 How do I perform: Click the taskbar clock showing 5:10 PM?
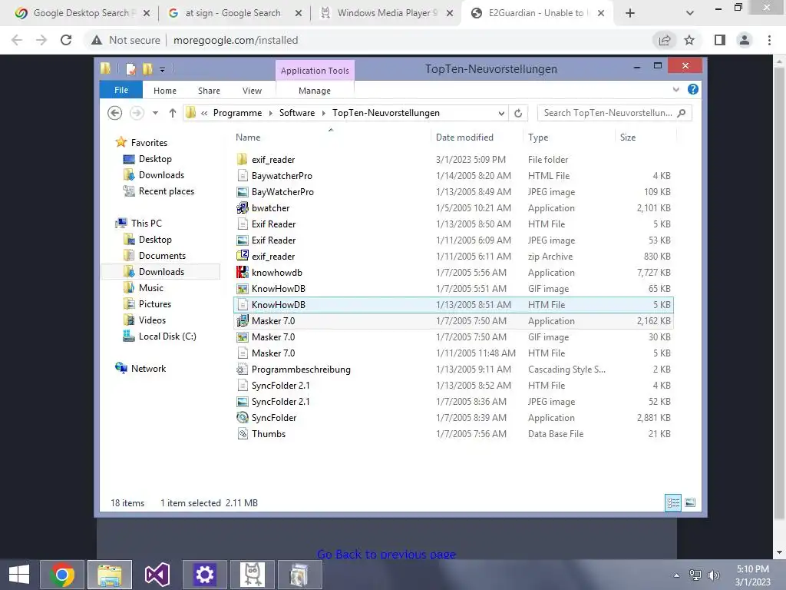click(752, 575)
